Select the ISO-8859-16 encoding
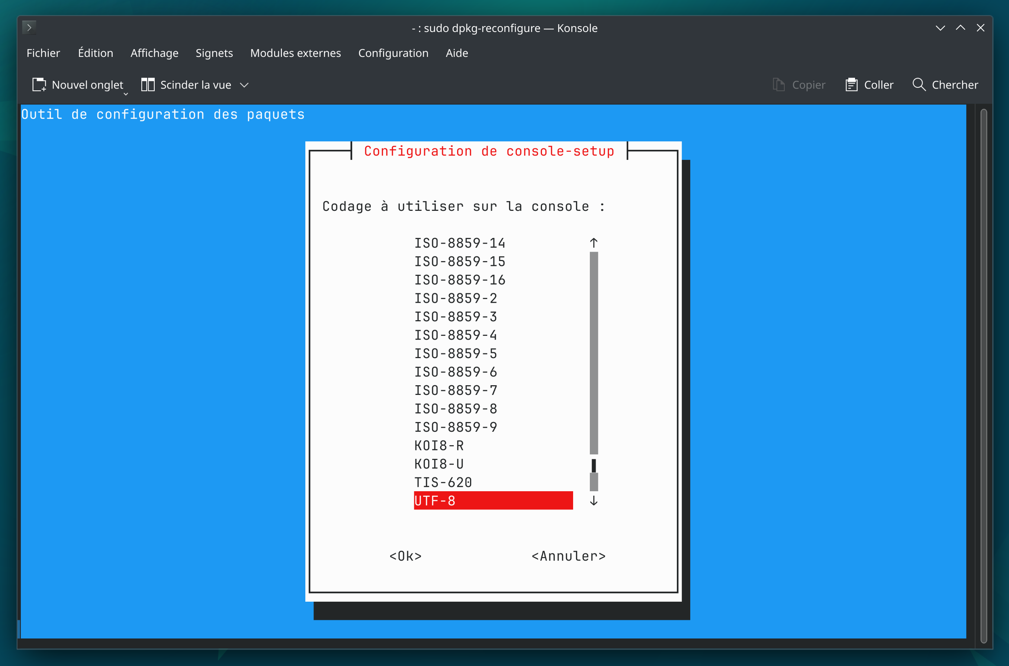 click(x=460, y=280)
